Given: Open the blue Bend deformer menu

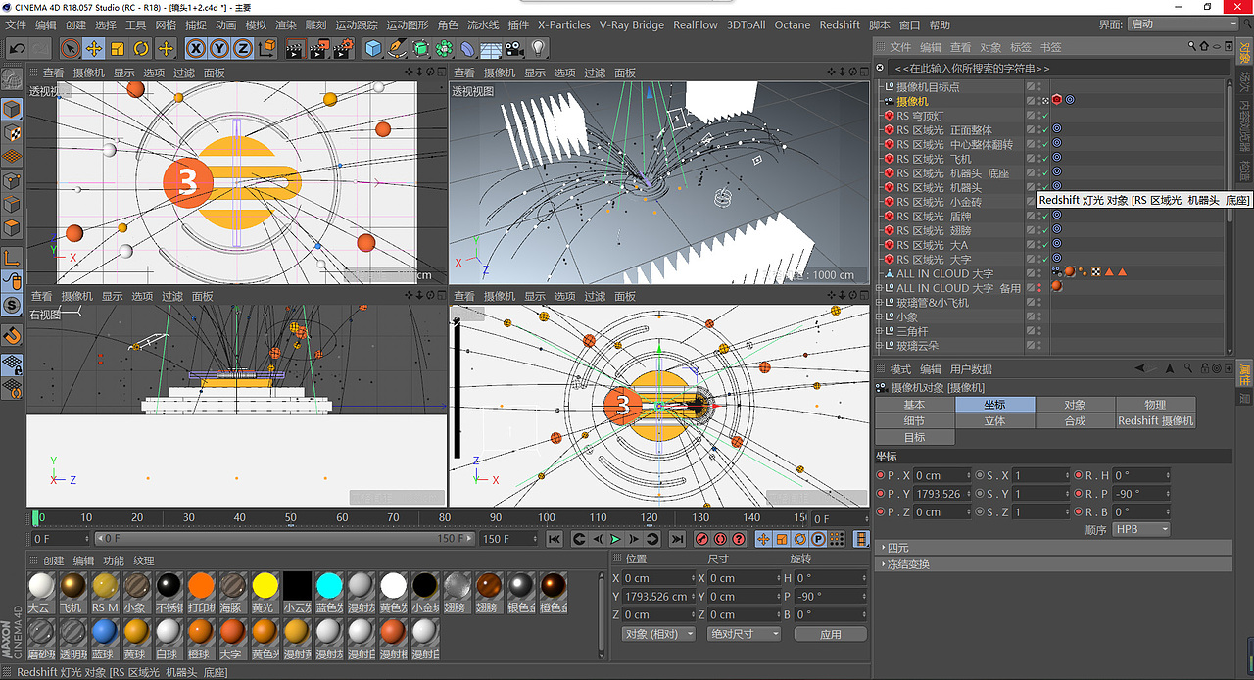Looking at the screenshot, I should click(x=468, y=48).
